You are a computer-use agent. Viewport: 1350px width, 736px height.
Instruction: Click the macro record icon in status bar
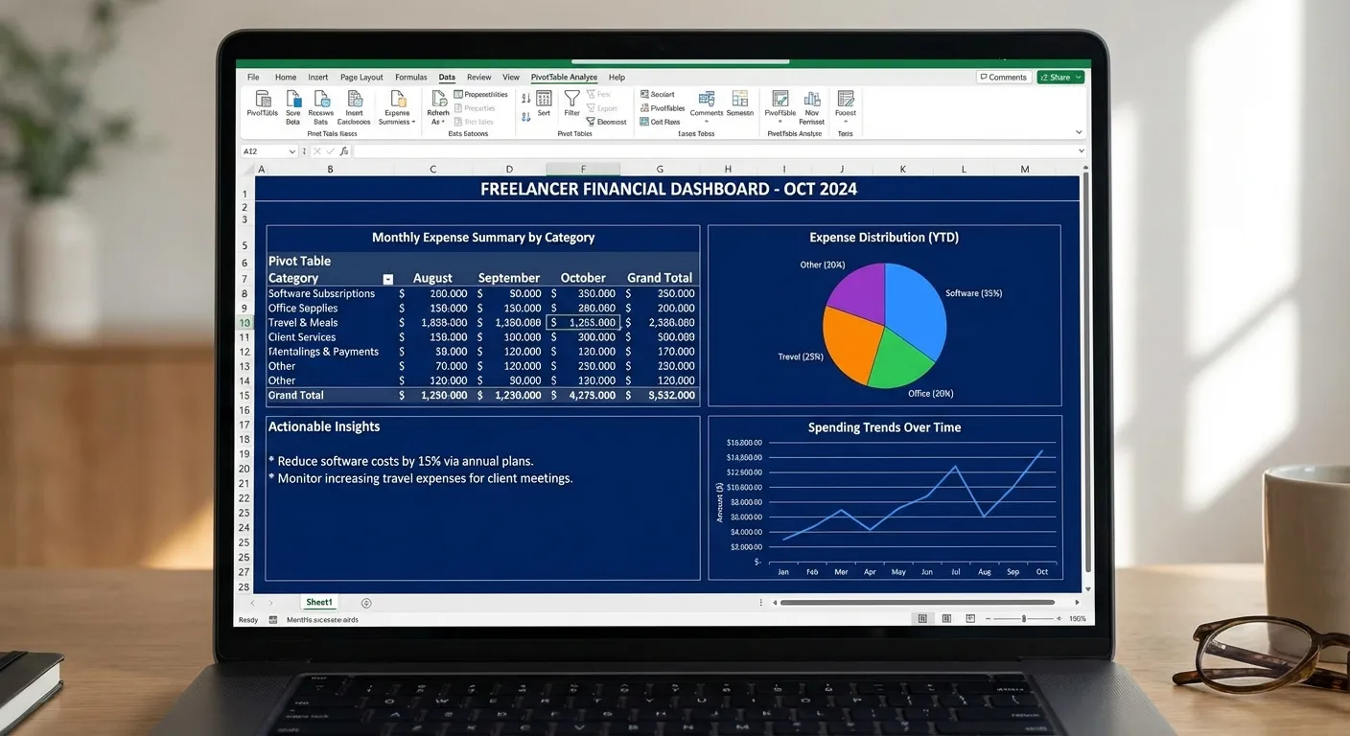coord(273,620)
